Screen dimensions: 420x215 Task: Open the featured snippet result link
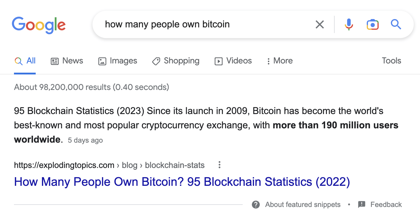[181, 182]
